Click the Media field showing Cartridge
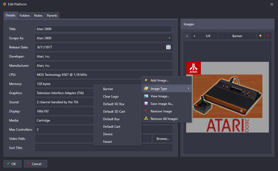The image size is (278, 171). (64, 120)
